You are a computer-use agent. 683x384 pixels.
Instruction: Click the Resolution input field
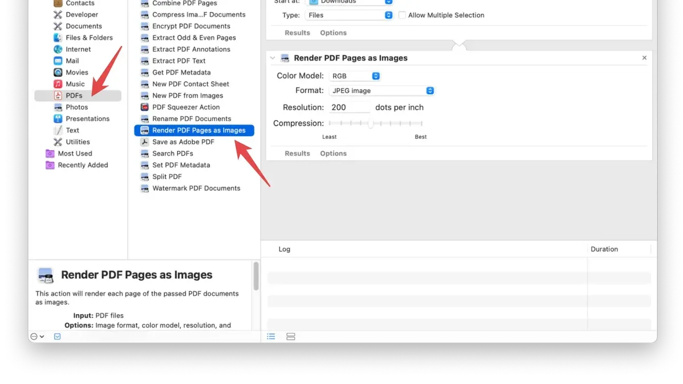pyautogui.click(x=349, y=108)
